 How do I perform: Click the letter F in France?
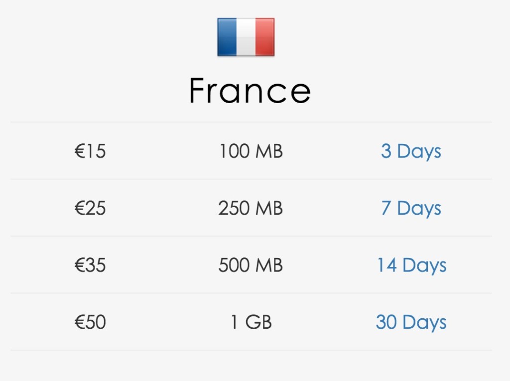point(199,91)
